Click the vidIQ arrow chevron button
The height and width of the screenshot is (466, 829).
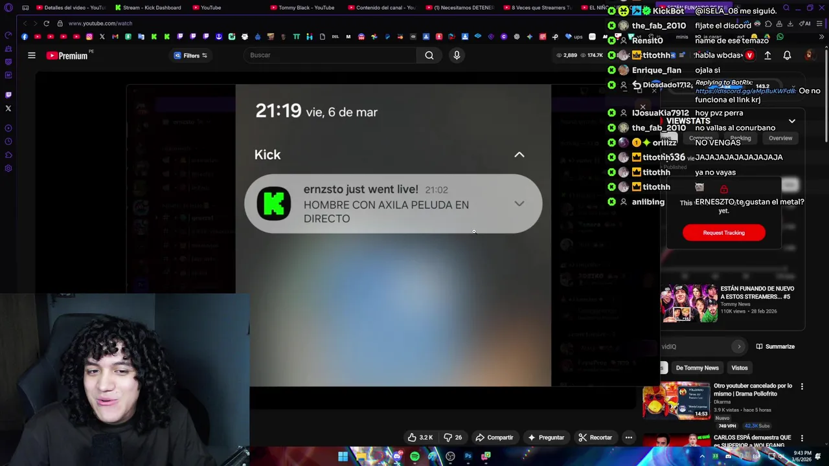pyautogui.click(x=739, y=347)
